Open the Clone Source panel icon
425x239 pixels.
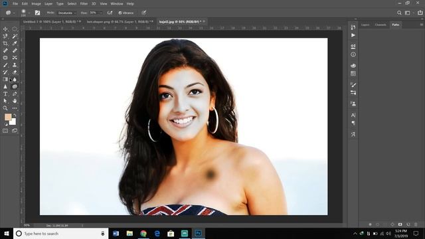pyautogui.click(x=353, y=104)
